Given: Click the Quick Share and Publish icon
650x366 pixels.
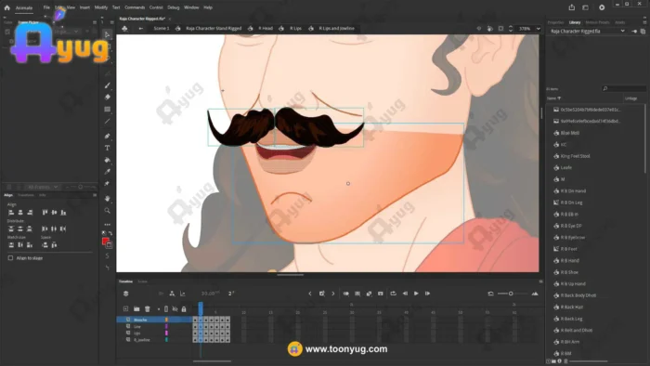Looking at the screenshot, I should pyautogui.click(x=572, y=7).
